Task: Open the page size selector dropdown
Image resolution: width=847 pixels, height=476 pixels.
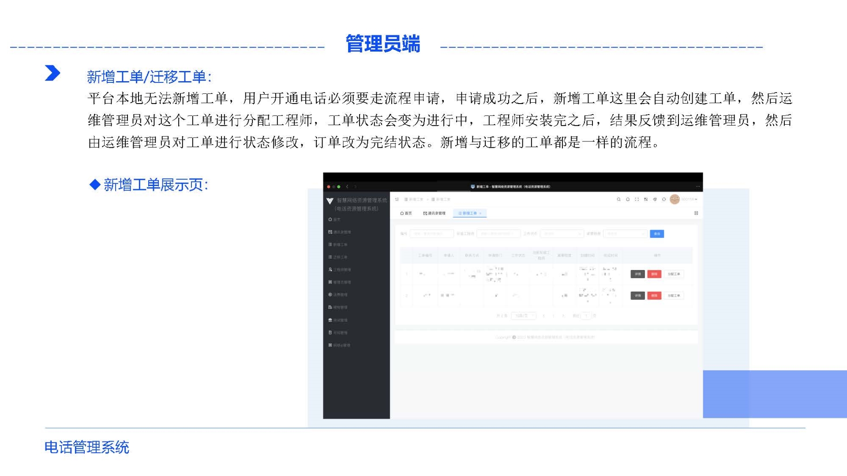Action: 524,316
